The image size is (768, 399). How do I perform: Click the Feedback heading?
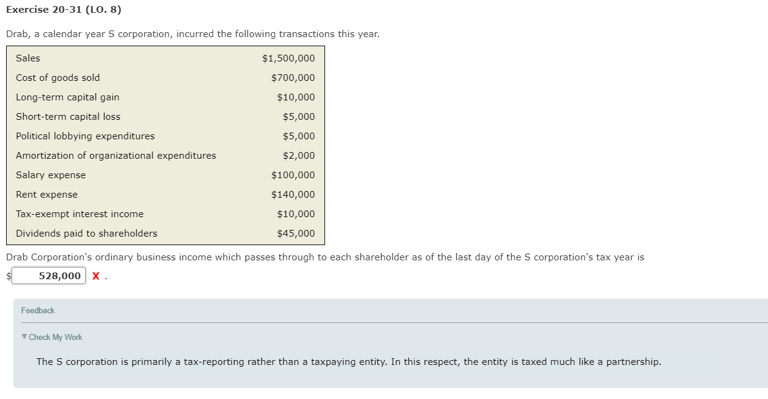38,310
